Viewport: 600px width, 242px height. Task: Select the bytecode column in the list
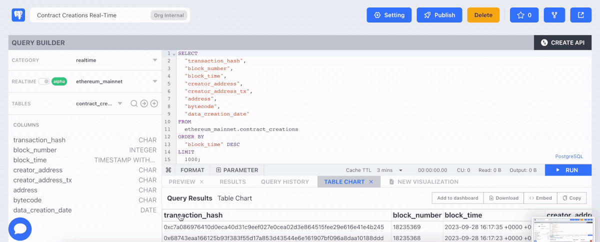[x=85, y=200]
